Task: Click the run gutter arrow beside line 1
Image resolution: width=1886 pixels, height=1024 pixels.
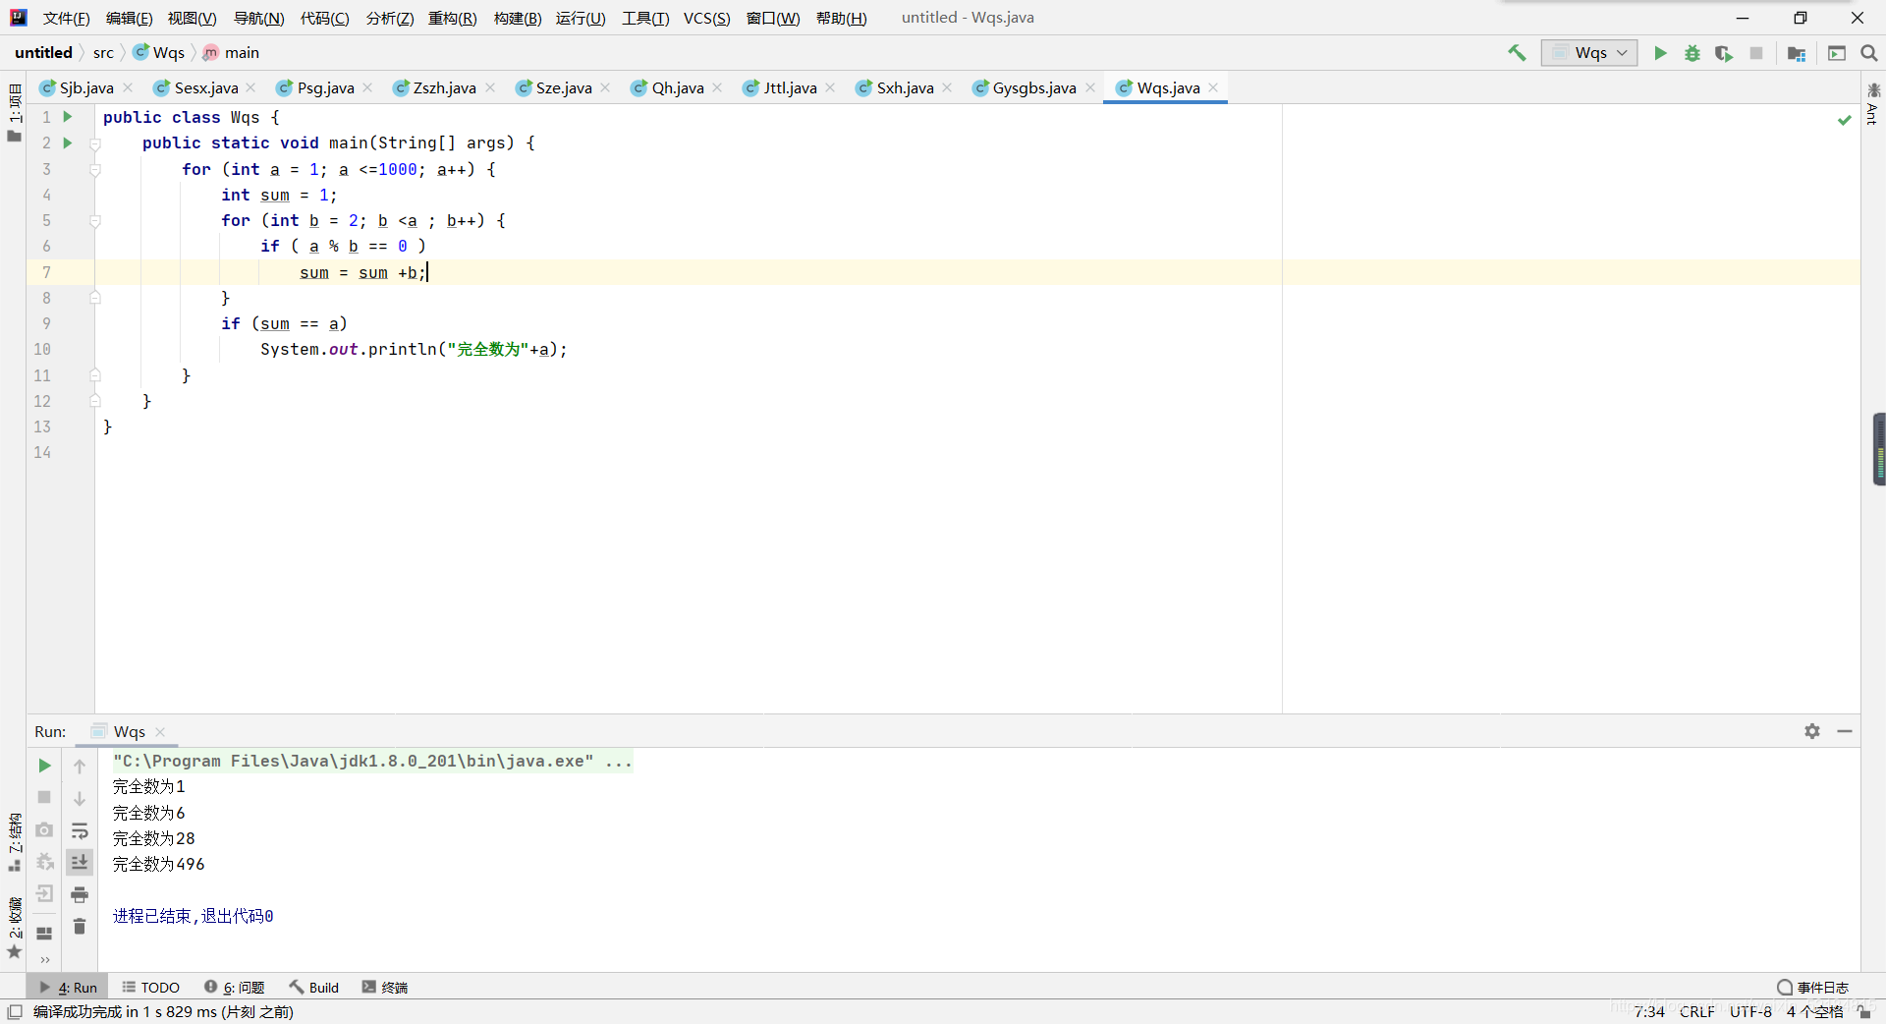Action: tap(68, 116)
